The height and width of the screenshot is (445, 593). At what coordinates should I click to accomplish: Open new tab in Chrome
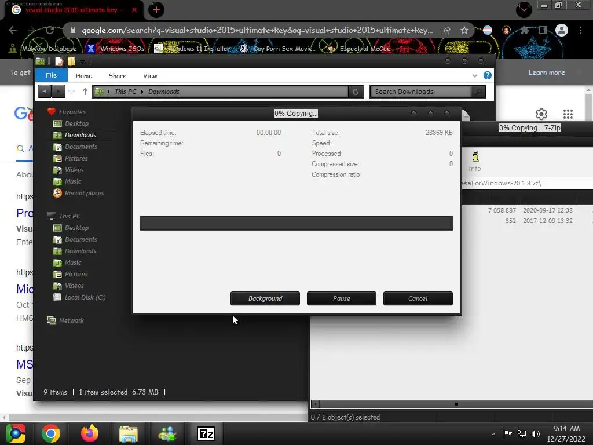click(156, 10)
